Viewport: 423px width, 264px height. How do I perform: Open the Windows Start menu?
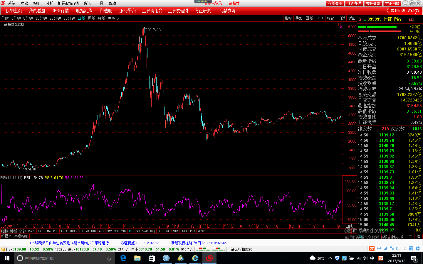click(7, 258)
